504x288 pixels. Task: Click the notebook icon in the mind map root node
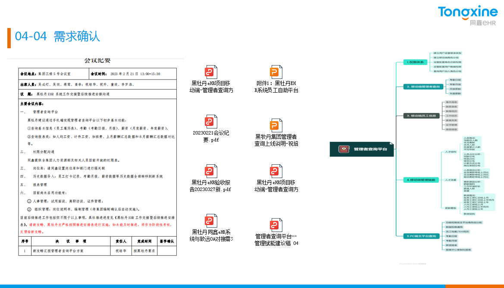tap(344, 149)
